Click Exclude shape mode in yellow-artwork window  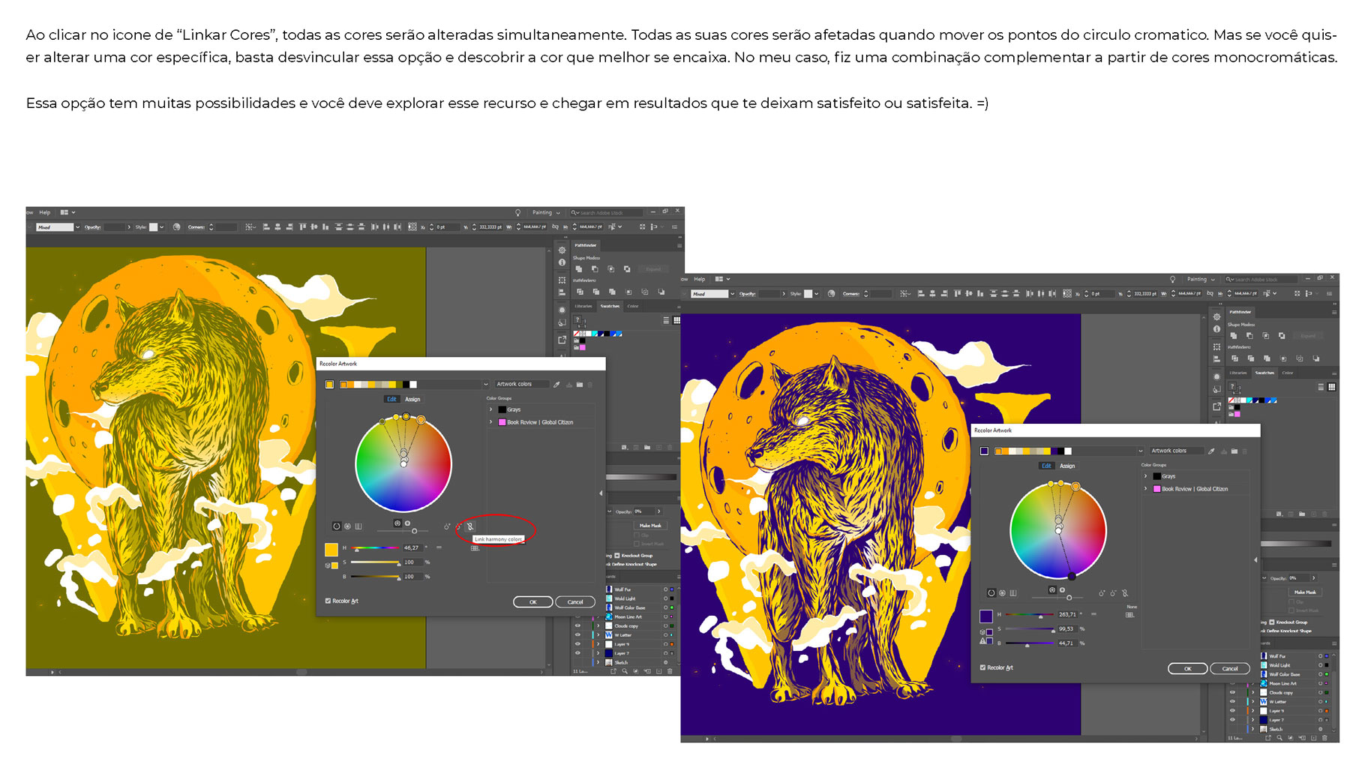pos(627,269)
